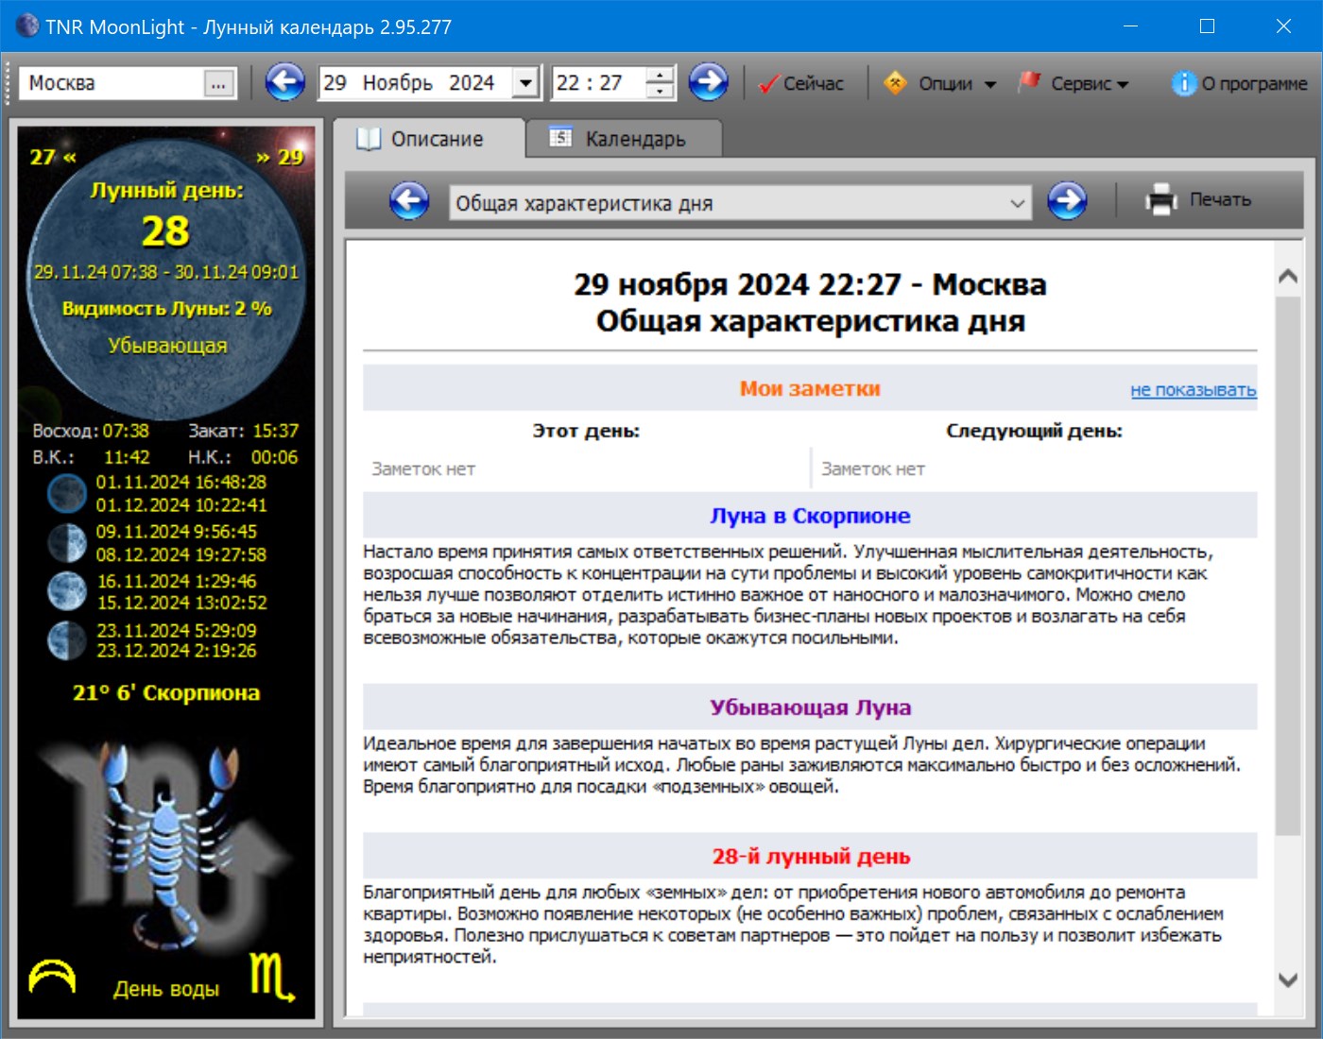Click the blue info icon
Viewport: 1323px width, 1039px height.
pyautogui.click(x=1183, y=83)
